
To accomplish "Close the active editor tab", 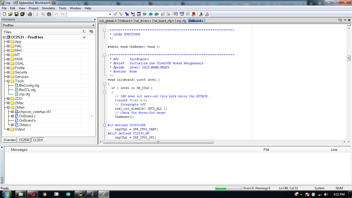I will click(349, 20).
